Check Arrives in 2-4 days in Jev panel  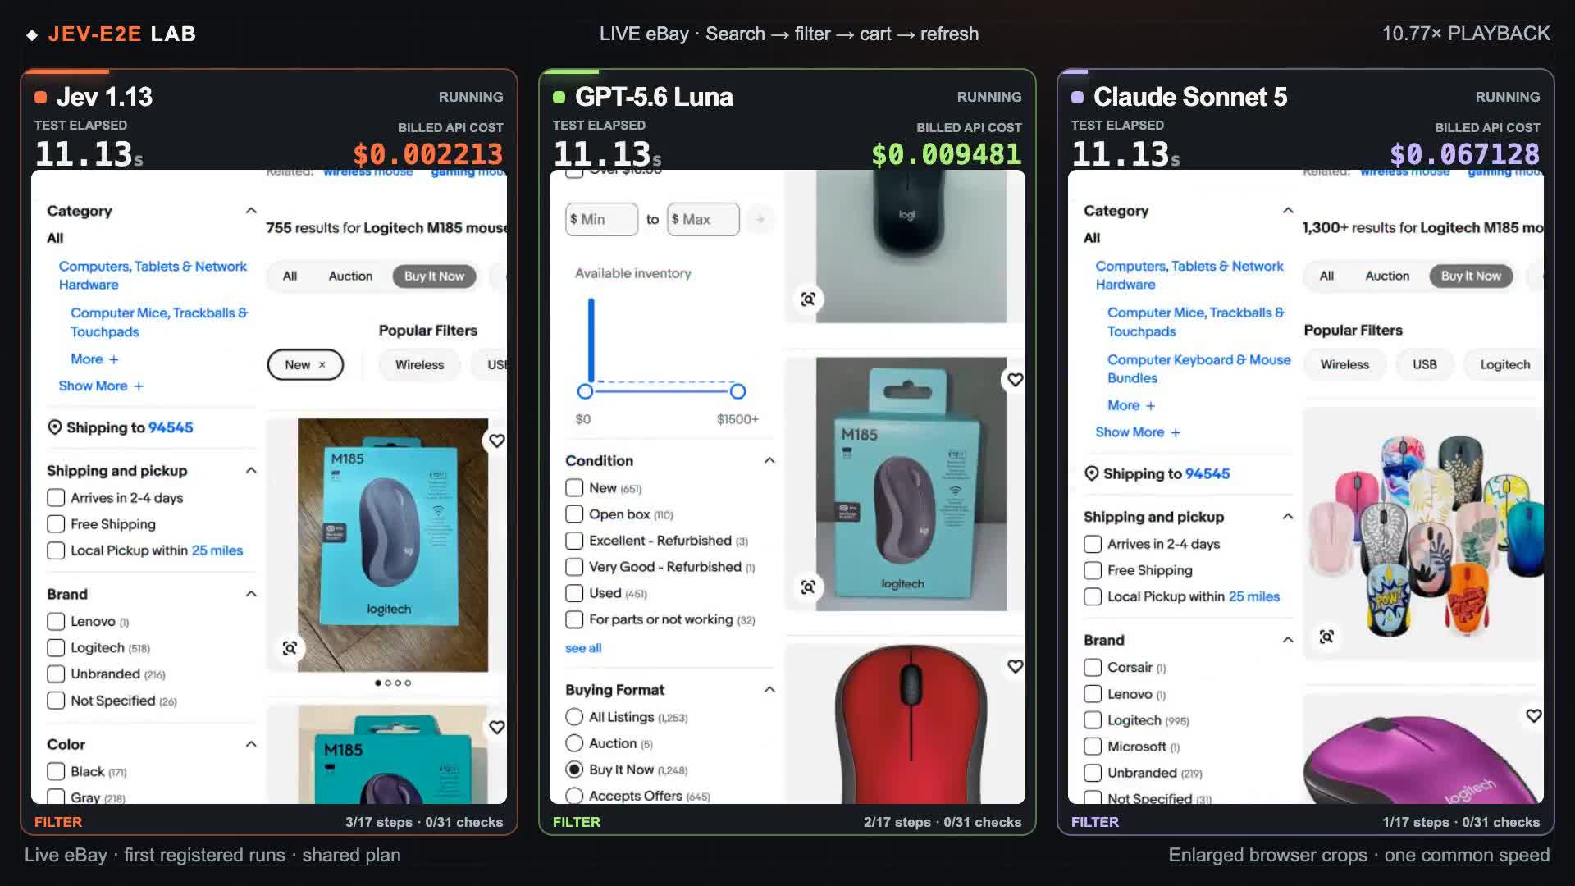[56, 498]
